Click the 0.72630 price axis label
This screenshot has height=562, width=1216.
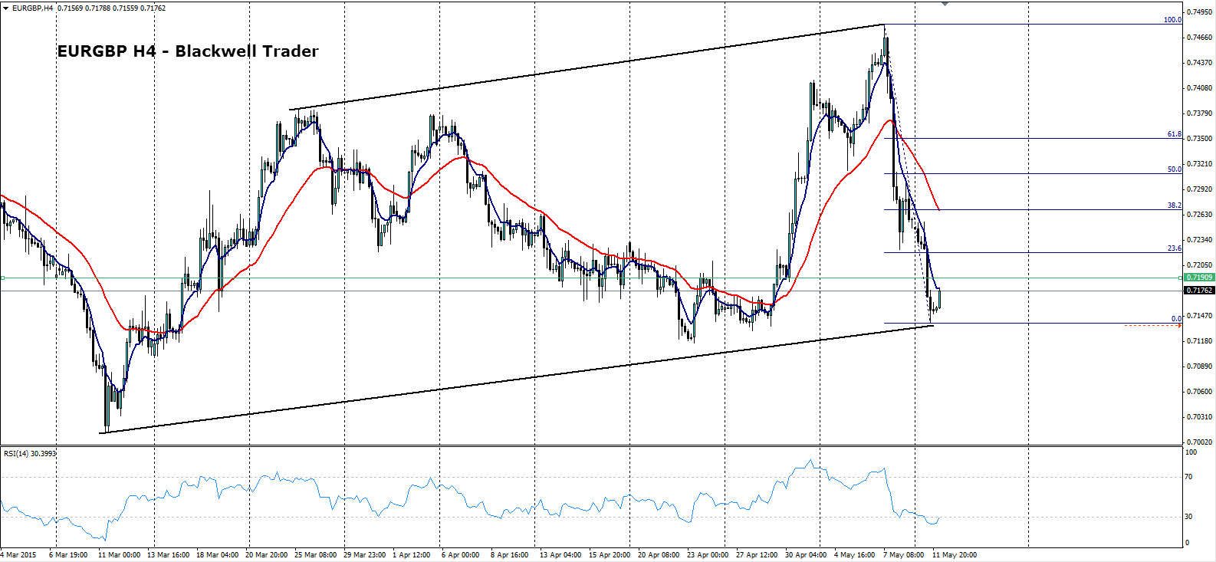1200,215
